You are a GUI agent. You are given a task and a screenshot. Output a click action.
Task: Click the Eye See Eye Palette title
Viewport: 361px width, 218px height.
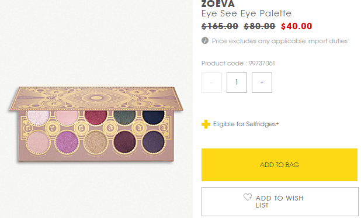pyautogui.click(x=246, y=13)
